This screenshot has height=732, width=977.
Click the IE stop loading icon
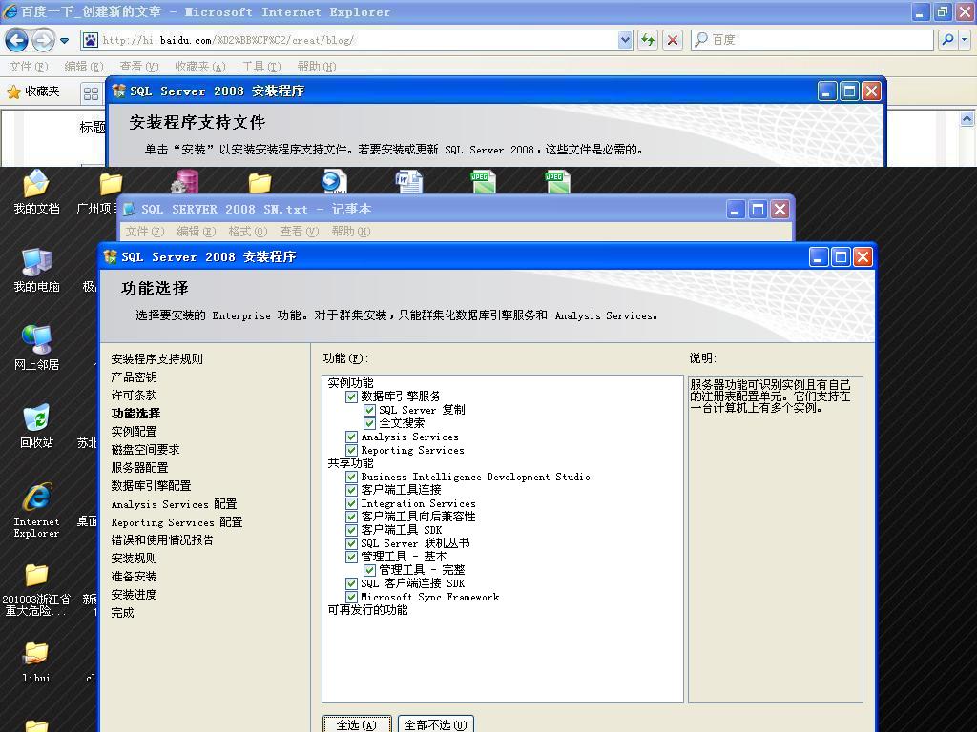click(673, 40)
